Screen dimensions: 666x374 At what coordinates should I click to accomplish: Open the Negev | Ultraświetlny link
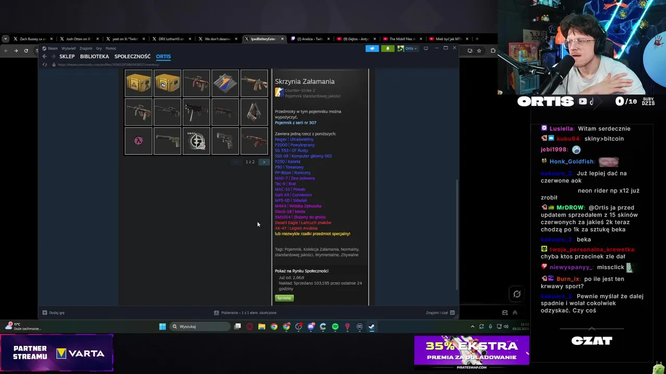point(294,139)
